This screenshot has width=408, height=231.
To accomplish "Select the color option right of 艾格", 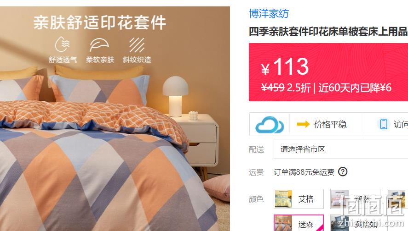I will [355, 199].
